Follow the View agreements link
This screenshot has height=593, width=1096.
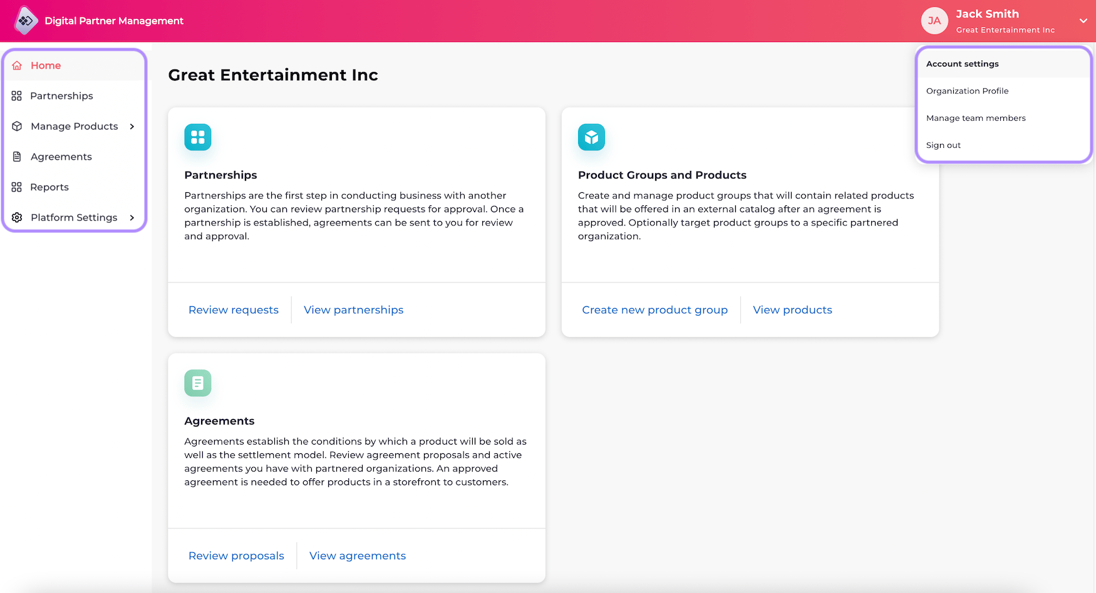[358, 555]
